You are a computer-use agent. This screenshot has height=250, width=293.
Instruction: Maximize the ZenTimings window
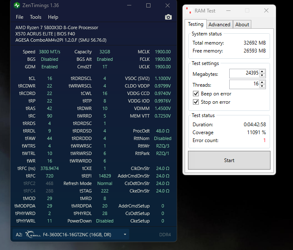click(148, 5)
